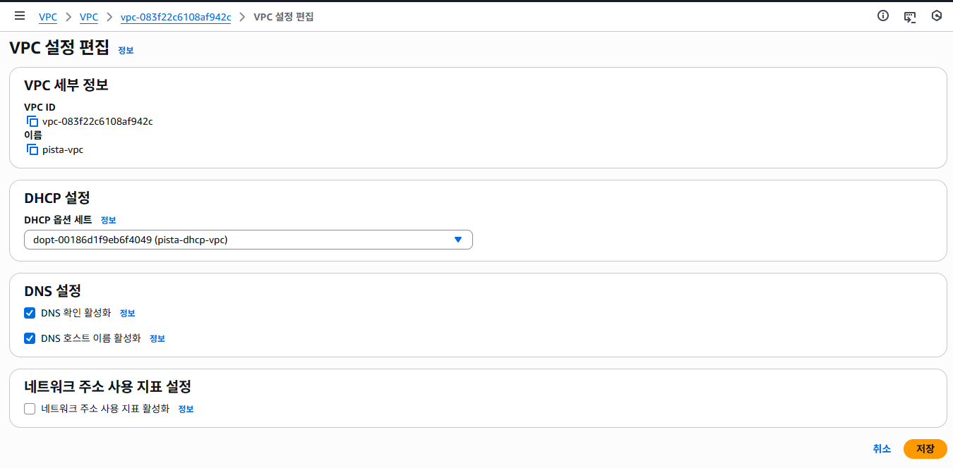Launch CloudShell from the header icon
The image size is (953, 468).
click(910, 16)
